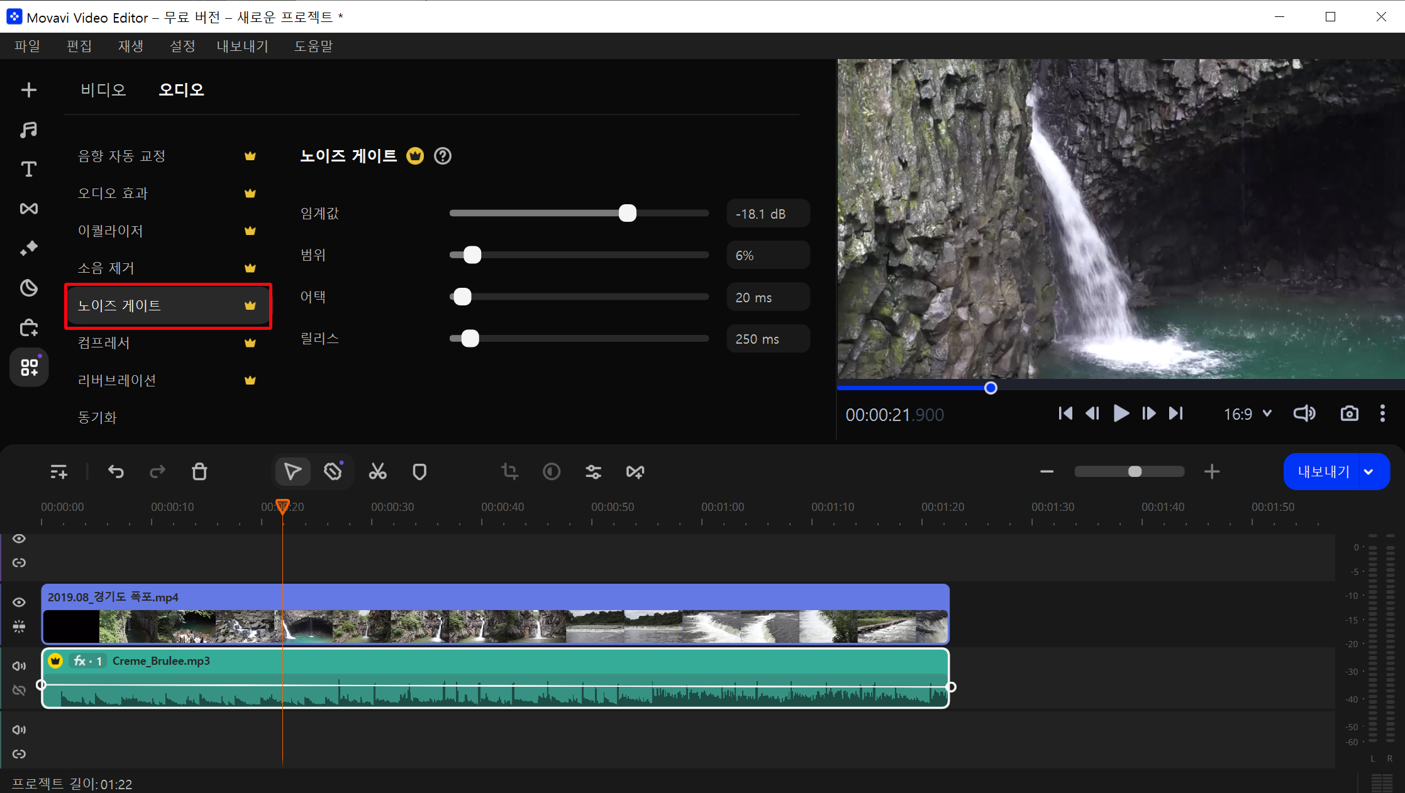The image size is (1405, 793).
Task: Select 컴프레서 in the audio list
Action: (104, 342)
